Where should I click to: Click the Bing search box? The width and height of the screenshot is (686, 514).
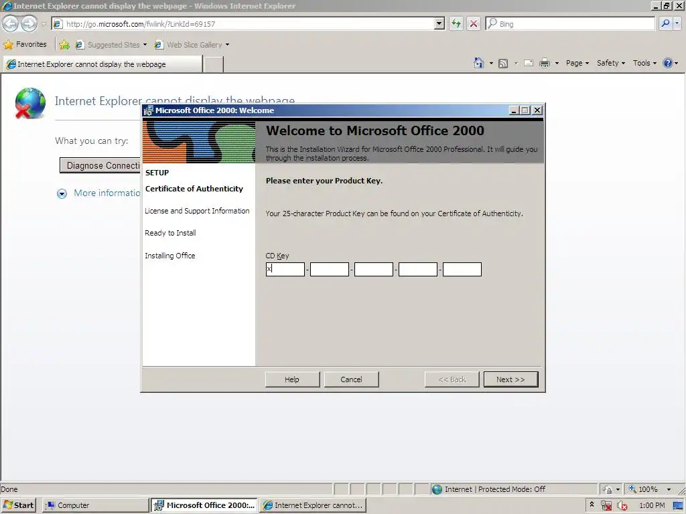pos(571,24)
